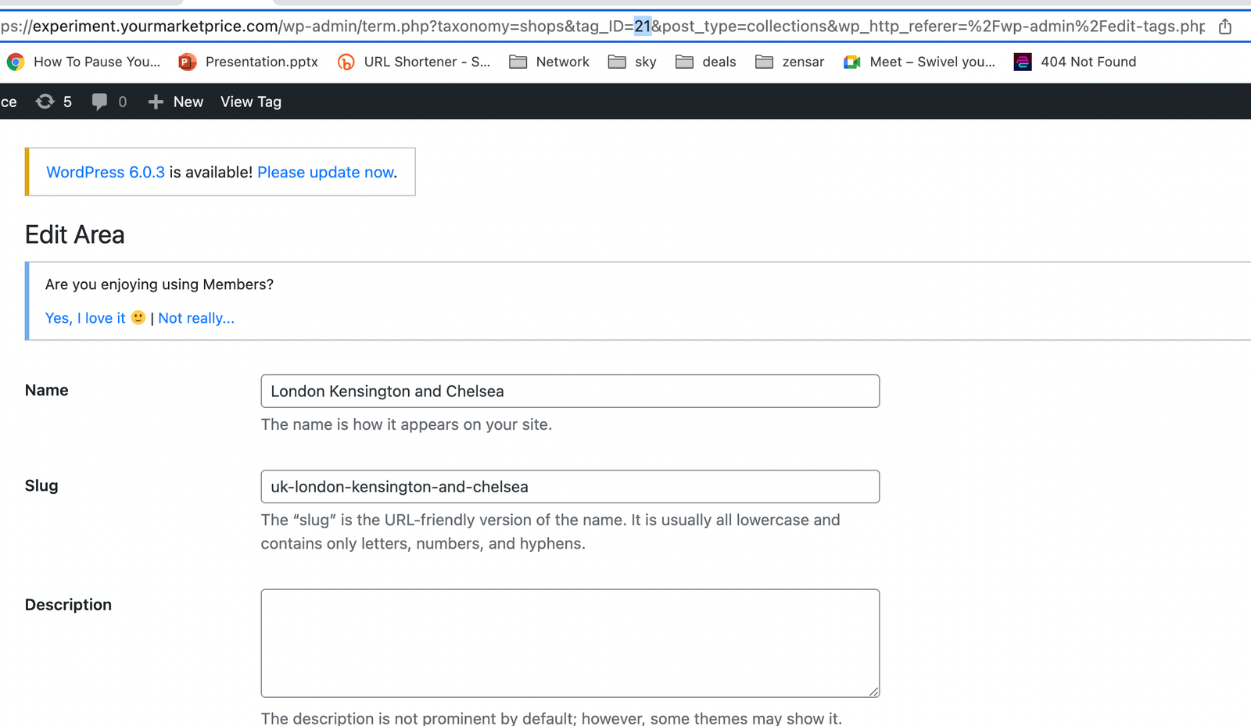Click Yes, I love it link
The height and width of the screenshot is (726, 1251).
click(x=85, y=318)
